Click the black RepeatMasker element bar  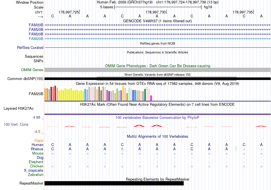[x=114, y=183]
